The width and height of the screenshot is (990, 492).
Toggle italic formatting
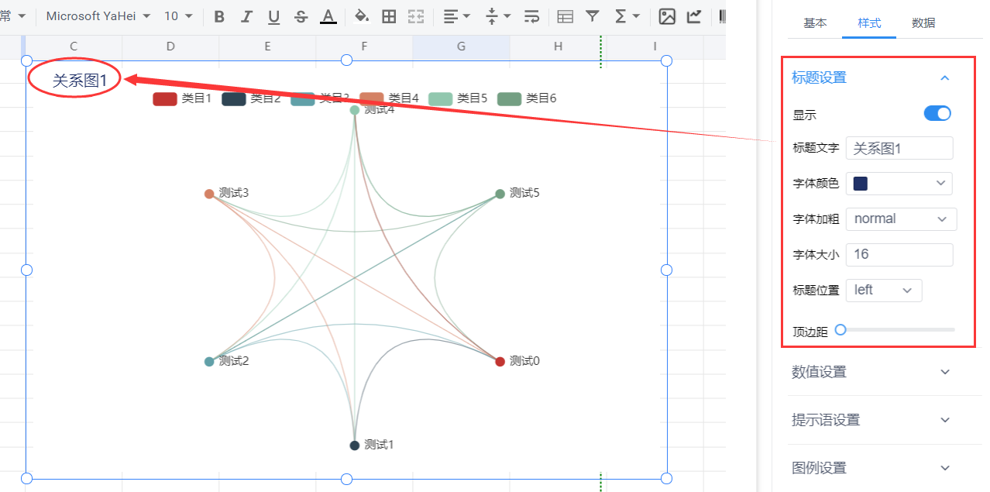[x=246, y=16]
